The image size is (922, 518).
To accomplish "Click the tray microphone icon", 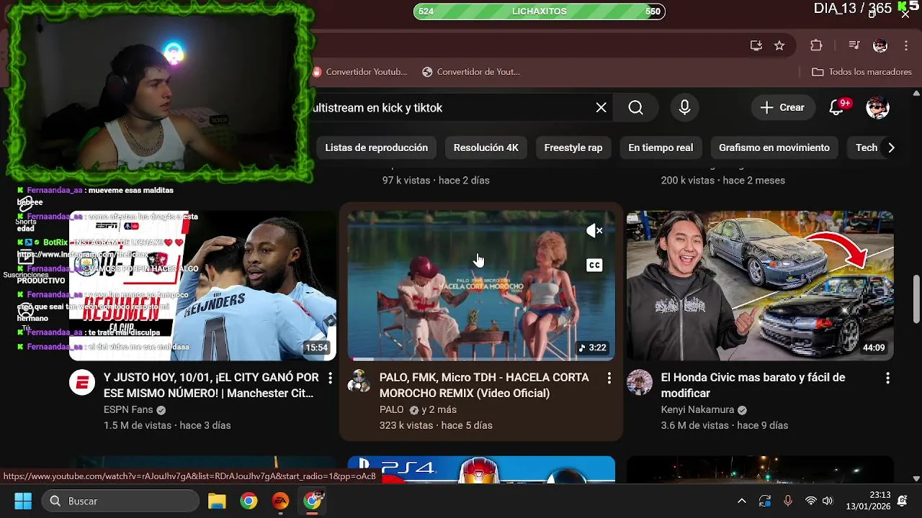I will tap(787, 501).
